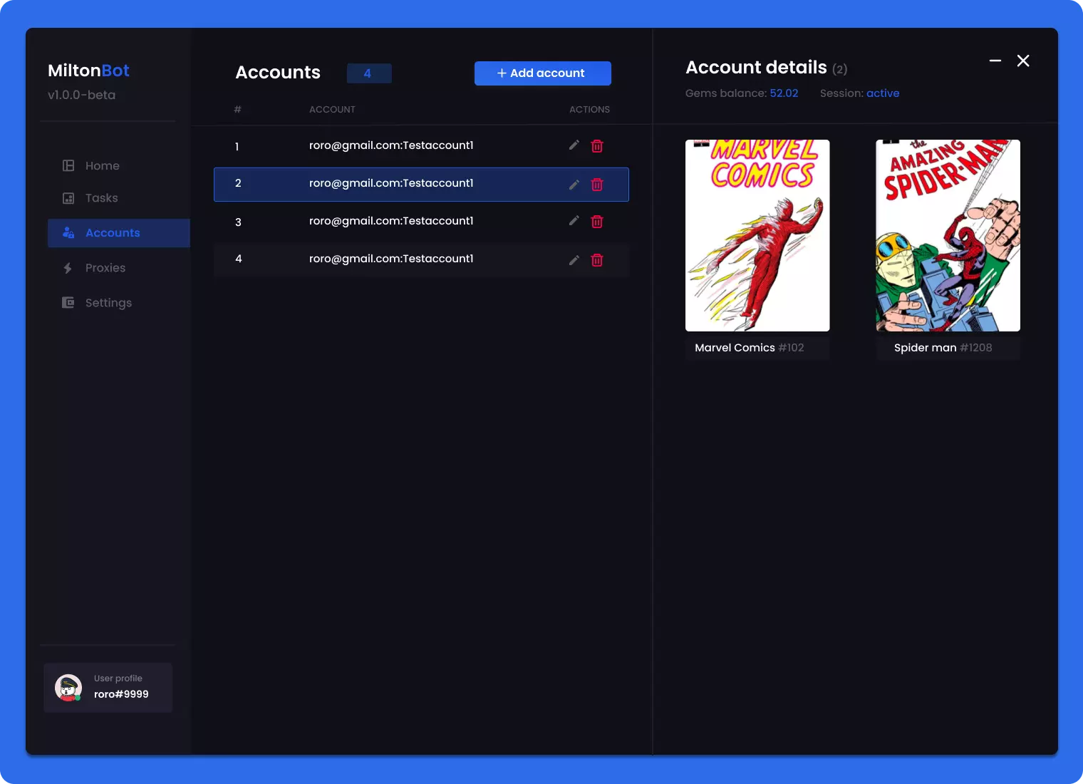Click the roro#9999 profile avatar
The image size is (1083, 784).
click(68, 688)
